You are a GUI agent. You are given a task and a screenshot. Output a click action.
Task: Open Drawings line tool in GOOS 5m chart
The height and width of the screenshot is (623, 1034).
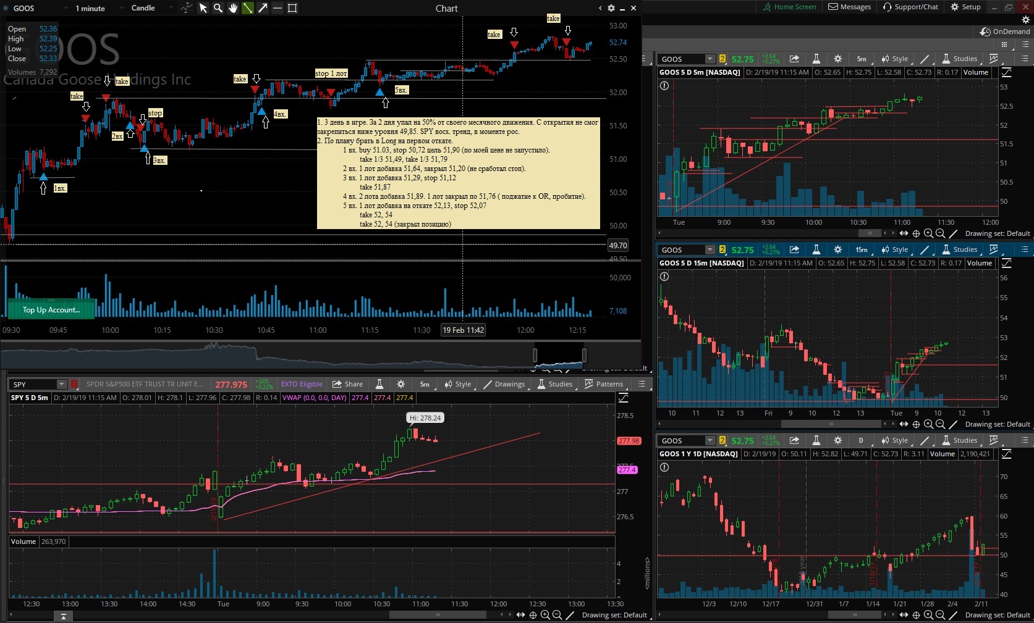click(925, 59)
